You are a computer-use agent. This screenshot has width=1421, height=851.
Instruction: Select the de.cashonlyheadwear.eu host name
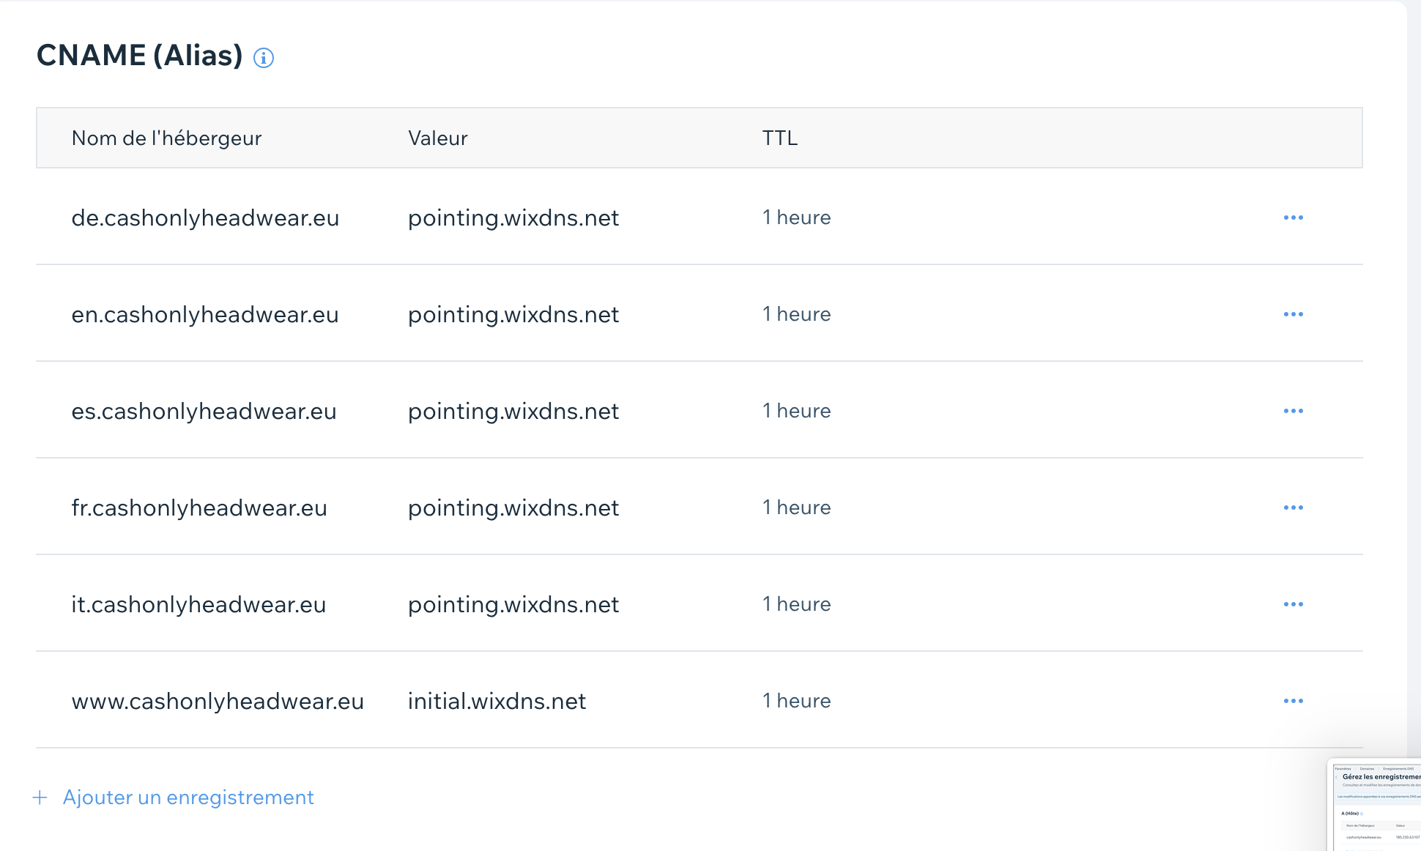click(205, 218)
